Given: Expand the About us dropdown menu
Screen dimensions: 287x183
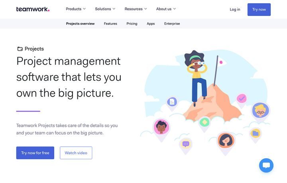Looking at the screenshot, I should coord(166,9).
